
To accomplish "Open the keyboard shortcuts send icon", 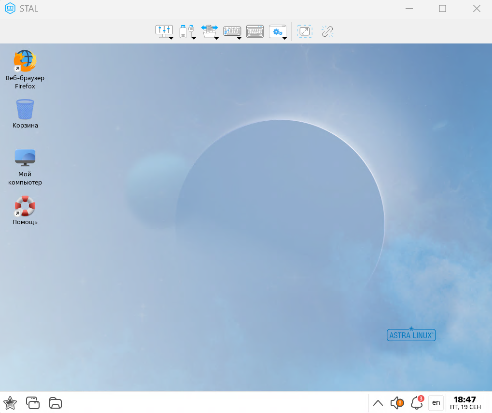I will coord(232,31).
